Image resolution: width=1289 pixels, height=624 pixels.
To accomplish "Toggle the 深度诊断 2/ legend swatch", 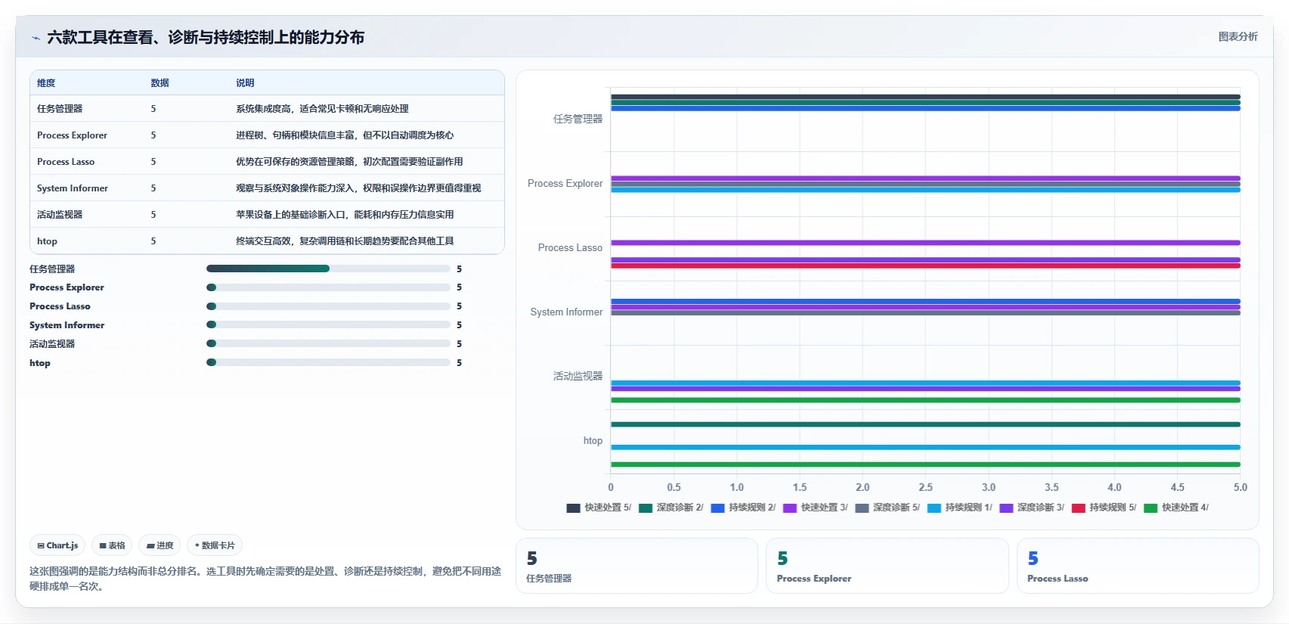I will [x=645, y=508].
